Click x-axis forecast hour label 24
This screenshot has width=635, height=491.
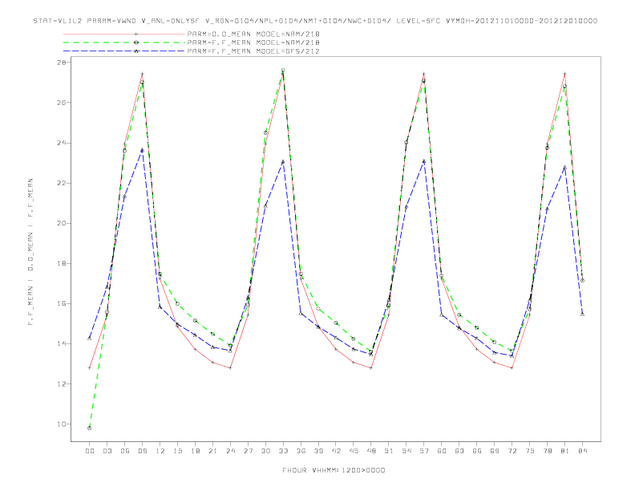click(x=230, y=451)
